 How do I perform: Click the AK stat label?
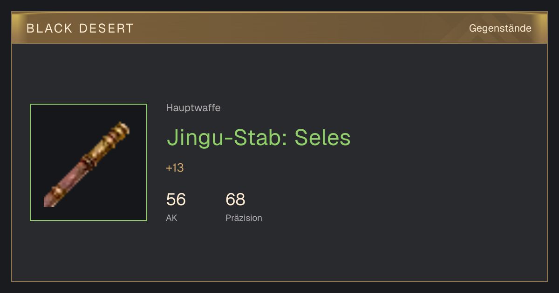(171, 218)
